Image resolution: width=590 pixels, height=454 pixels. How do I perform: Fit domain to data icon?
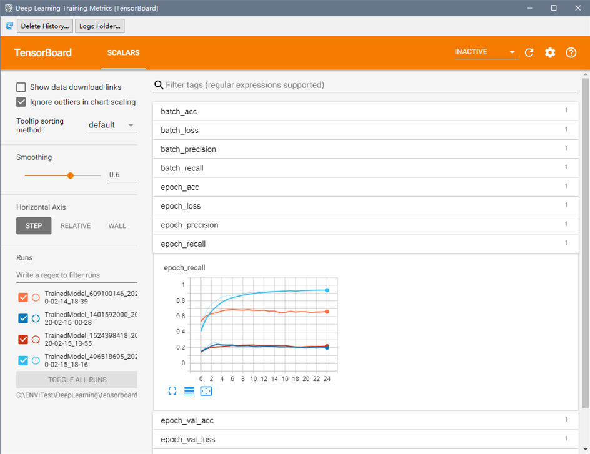[206, 391]
